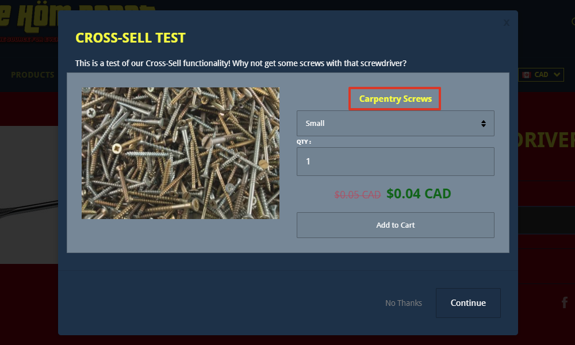Click the yellow site logo

pyautogui.click(x=29, y=21)
